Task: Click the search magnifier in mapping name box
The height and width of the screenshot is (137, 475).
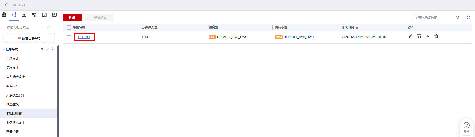Action: point(458,17)
